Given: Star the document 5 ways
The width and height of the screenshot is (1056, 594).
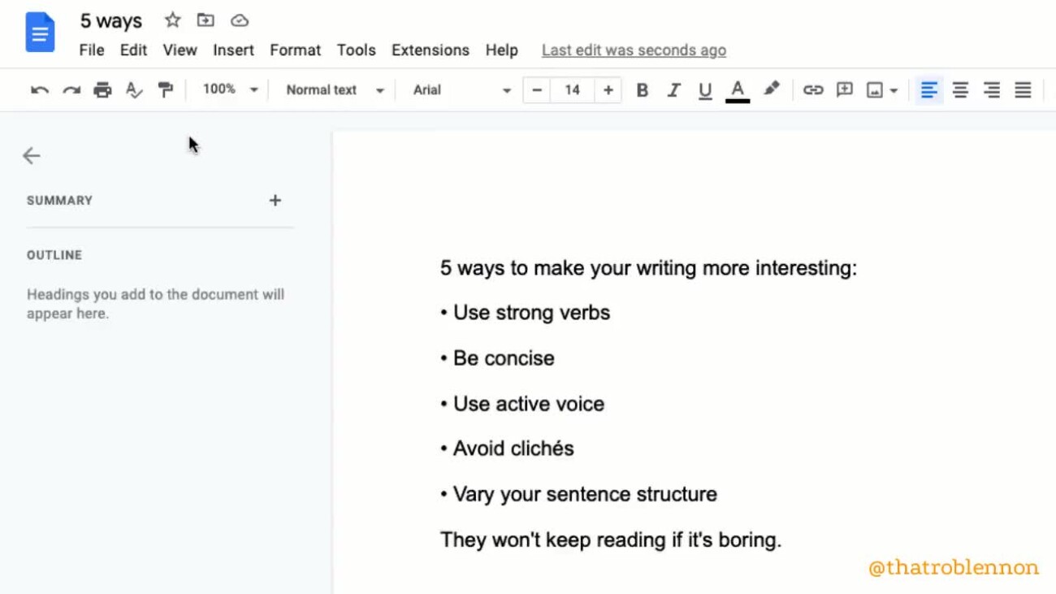Looking at the screenshot, I should [172, 20].
